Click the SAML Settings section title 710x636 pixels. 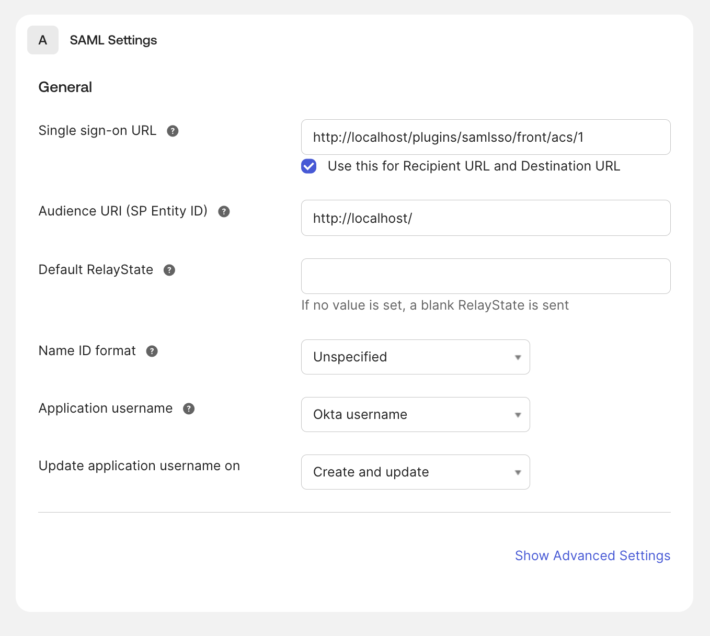coord(113,40)
